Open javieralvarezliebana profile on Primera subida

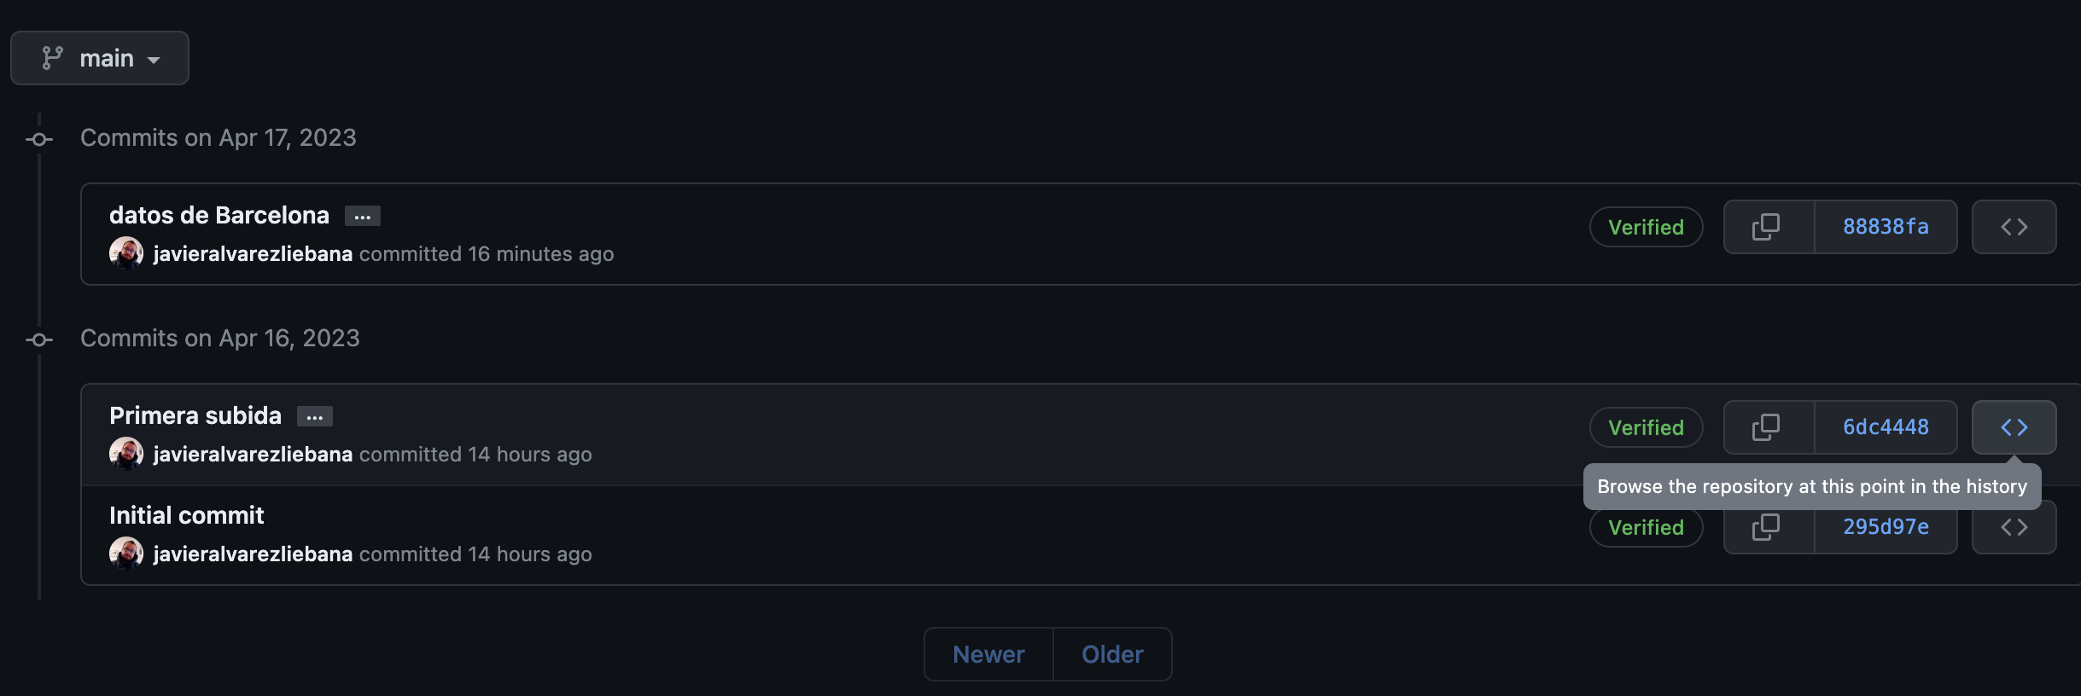[x=253, y=455]
